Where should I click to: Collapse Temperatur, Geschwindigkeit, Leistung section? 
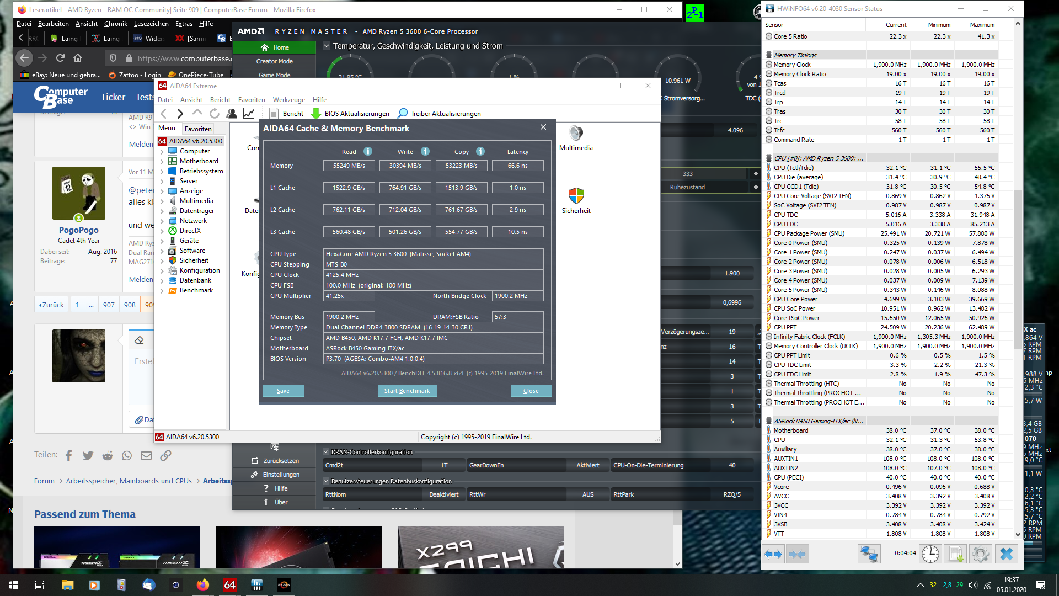pyautogui.click(x=327, y=46)
